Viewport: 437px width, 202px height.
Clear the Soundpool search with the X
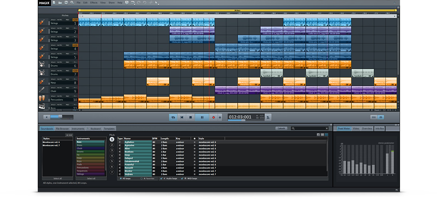tap(327, 128)
